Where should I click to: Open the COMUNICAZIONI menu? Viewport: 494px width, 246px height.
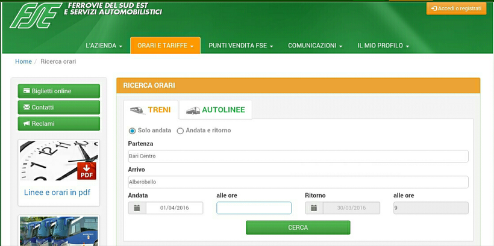coord(315,46)
